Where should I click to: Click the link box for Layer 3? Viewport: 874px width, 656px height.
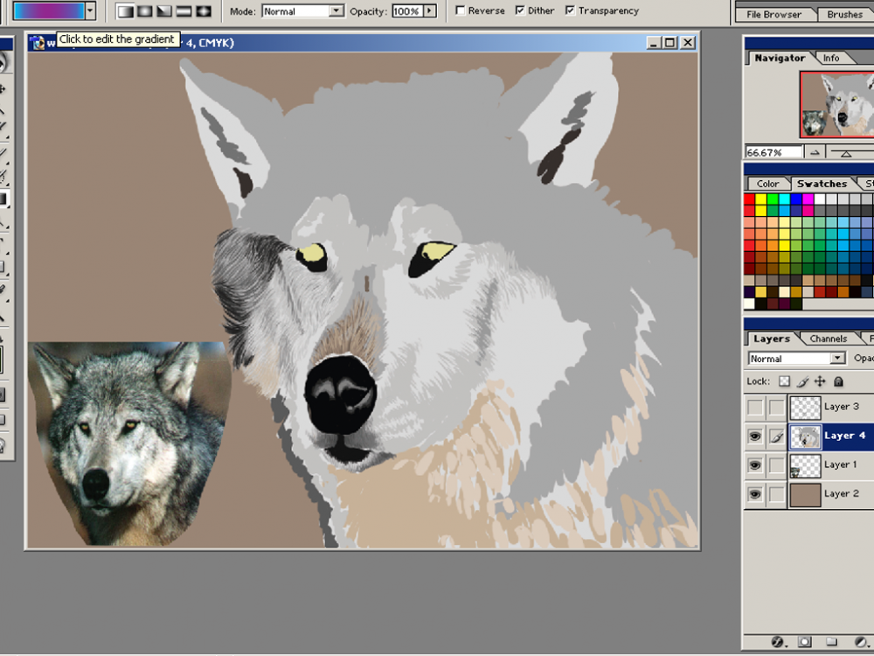(776, 408)
